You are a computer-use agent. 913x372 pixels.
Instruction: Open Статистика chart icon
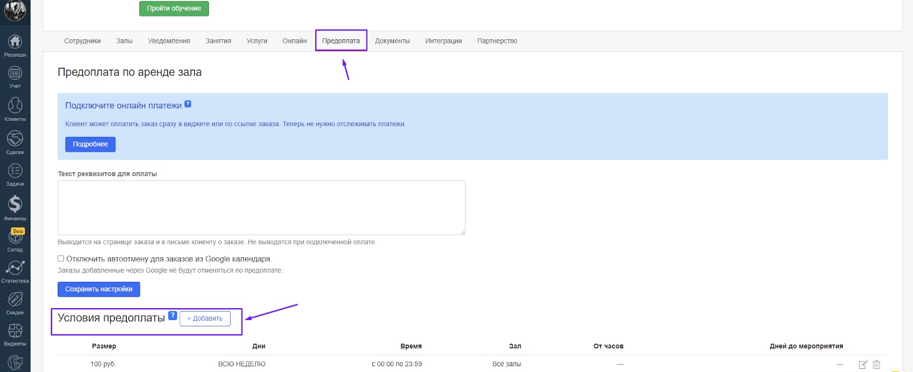pyautogui.click(x=15, y=268)
